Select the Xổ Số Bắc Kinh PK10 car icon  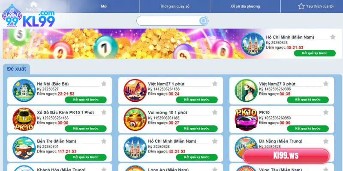(x=24, y=119)
